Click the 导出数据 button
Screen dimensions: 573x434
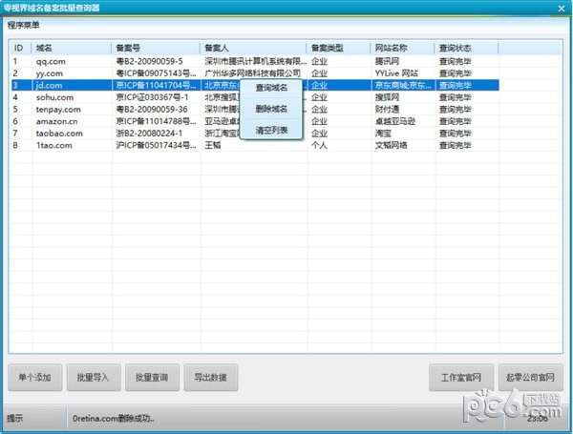(x=211, y=377)
